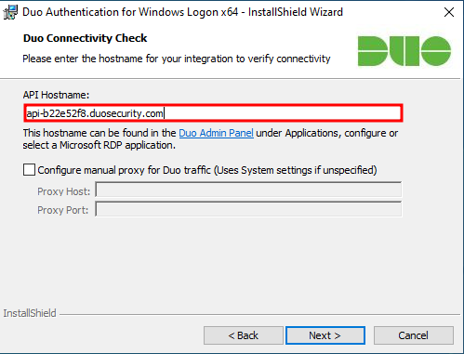Click the 'select a Microsoft RDP application' help text
Image resolution: width=464 pixels, height=354 pixels.
[x=99, y=145]
